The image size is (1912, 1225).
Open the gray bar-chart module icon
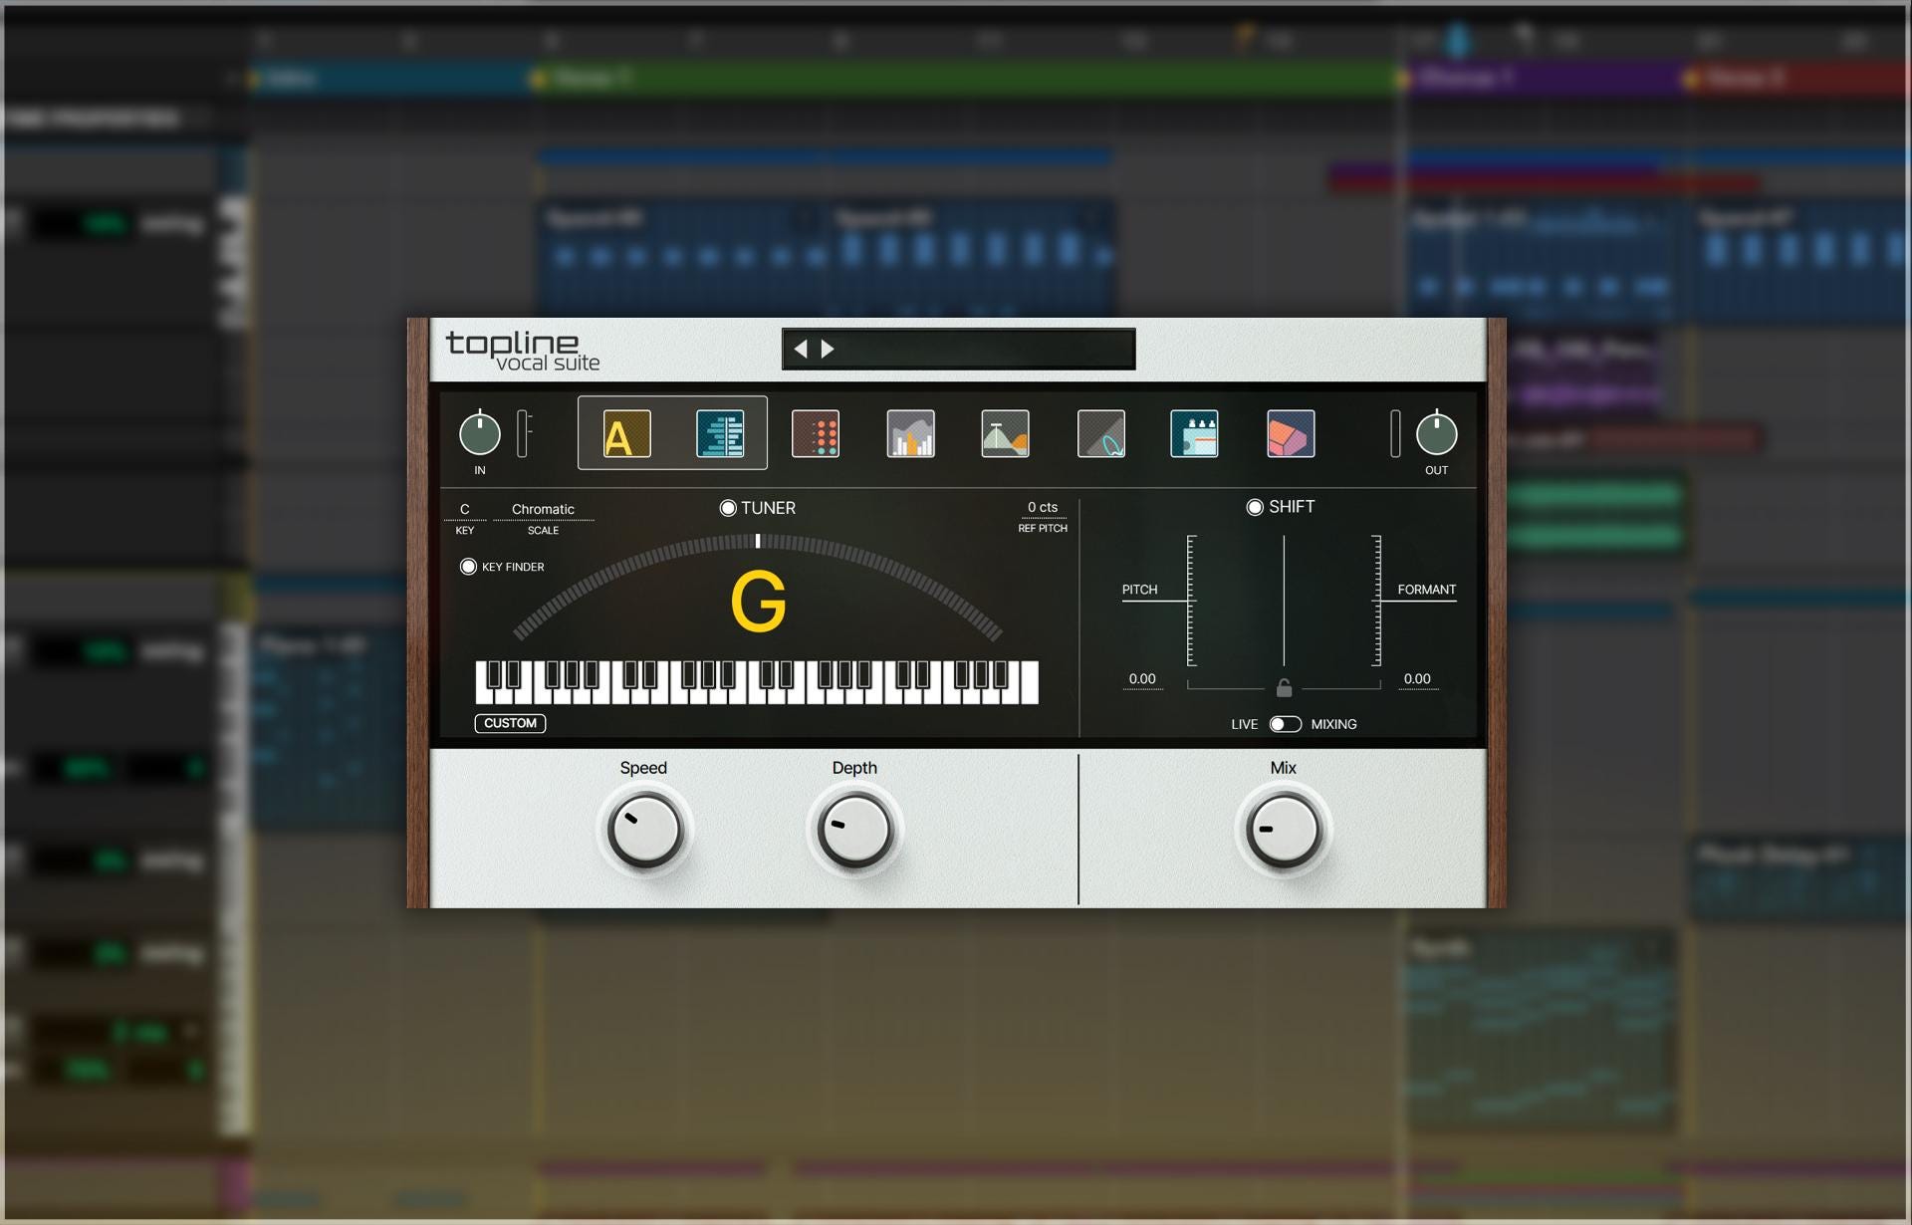point(911,434)
